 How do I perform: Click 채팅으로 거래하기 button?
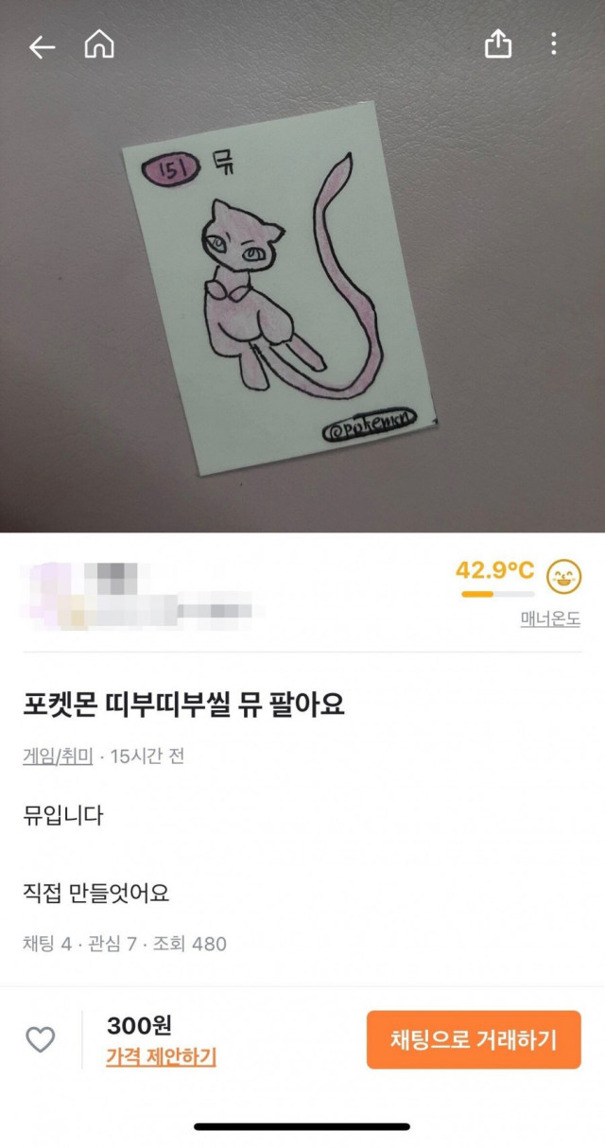tap(474, 1039)
